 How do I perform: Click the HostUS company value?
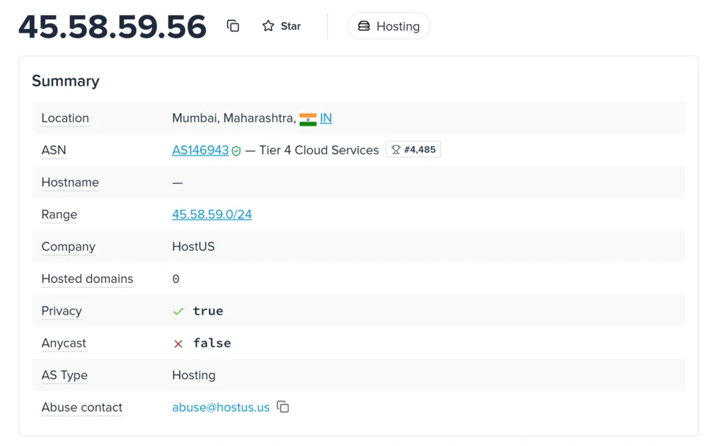pos(193,246)
